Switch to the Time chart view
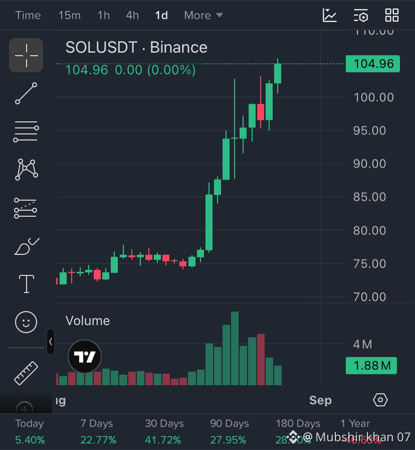Viewport: 415px width, 450px height. click(x=28, y=15)
